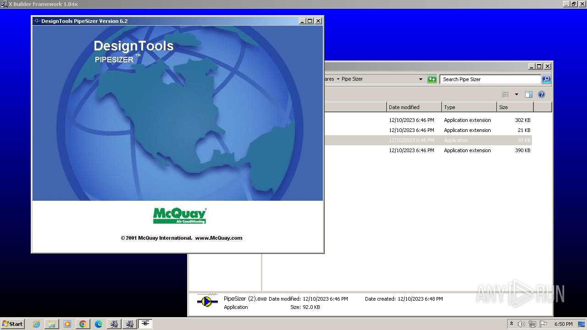Open the breadcrumb arrow before Pipe Sizer
Viewport: 587px width, 330px height.
(338, 79)
